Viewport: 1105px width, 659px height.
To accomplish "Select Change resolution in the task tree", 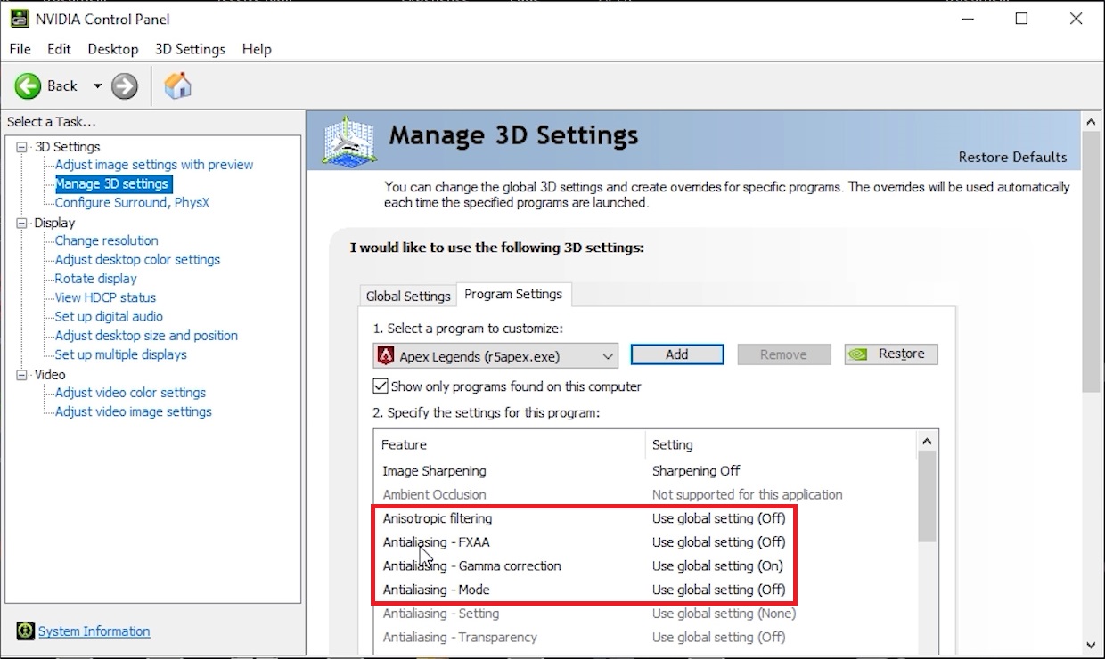I will pos(106,240).
